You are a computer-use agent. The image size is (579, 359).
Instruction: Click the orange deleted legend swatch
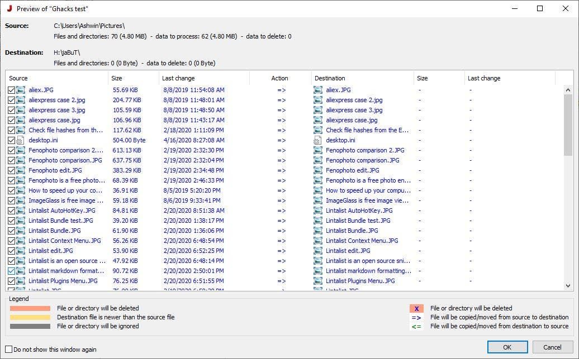(30, 308)
